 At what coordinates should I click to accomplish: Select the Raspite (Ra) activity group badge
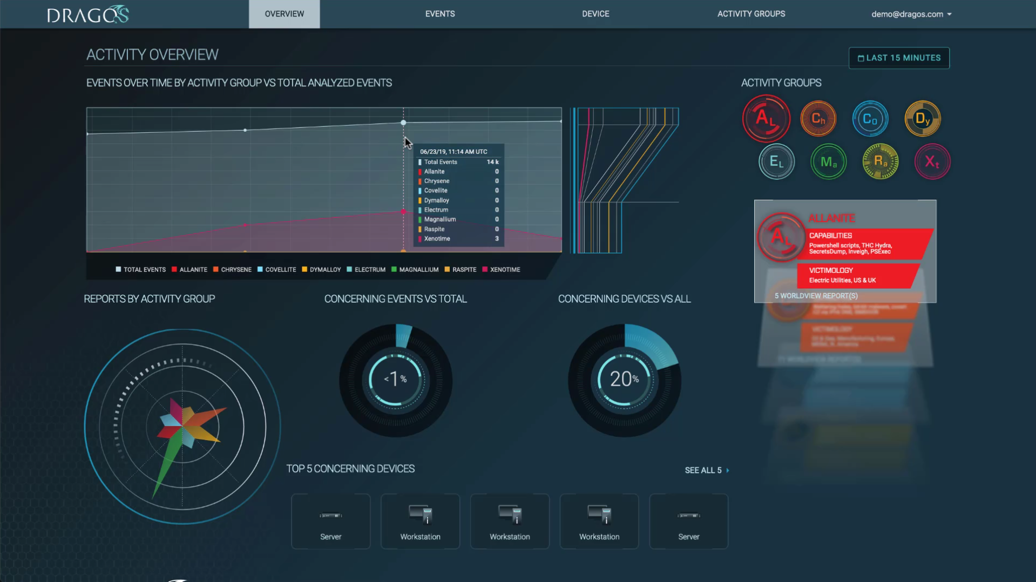point(880,161)
